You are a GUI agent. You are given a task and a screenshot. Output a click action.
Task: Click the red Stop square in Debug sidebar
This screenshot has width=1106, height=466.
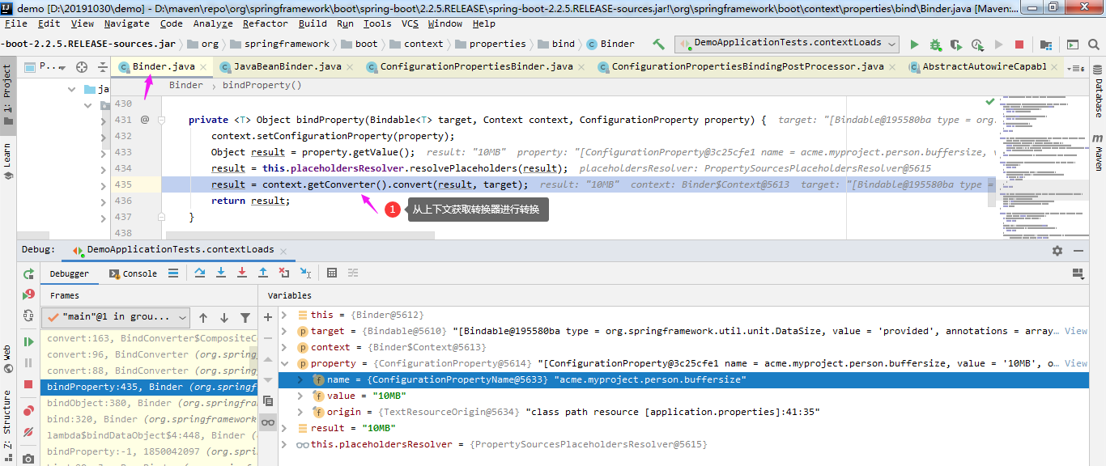click(x=28, y=384)
